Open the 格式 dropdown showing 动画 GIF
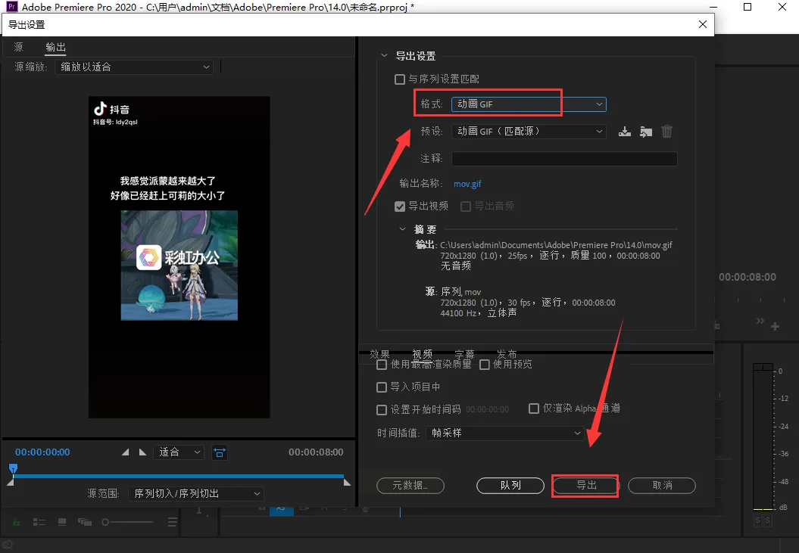Screen dimensions: 799x553 [x=529, y=104]
